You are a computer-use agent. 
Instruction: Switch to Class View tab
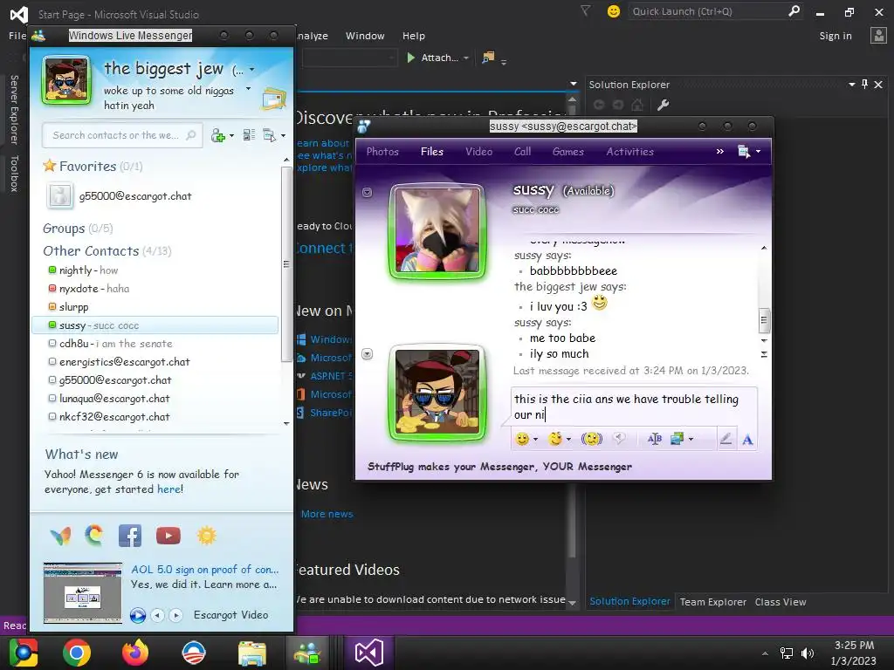(x=781, y=602)
